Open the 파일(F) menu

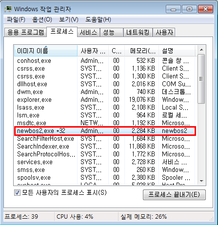coord(16,19)
